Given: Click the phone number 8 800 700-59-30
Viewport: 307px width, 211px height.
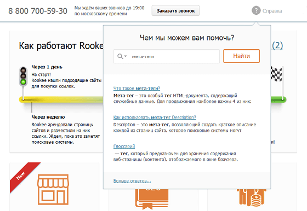Looking at the screenshot, I should [38, 11].
